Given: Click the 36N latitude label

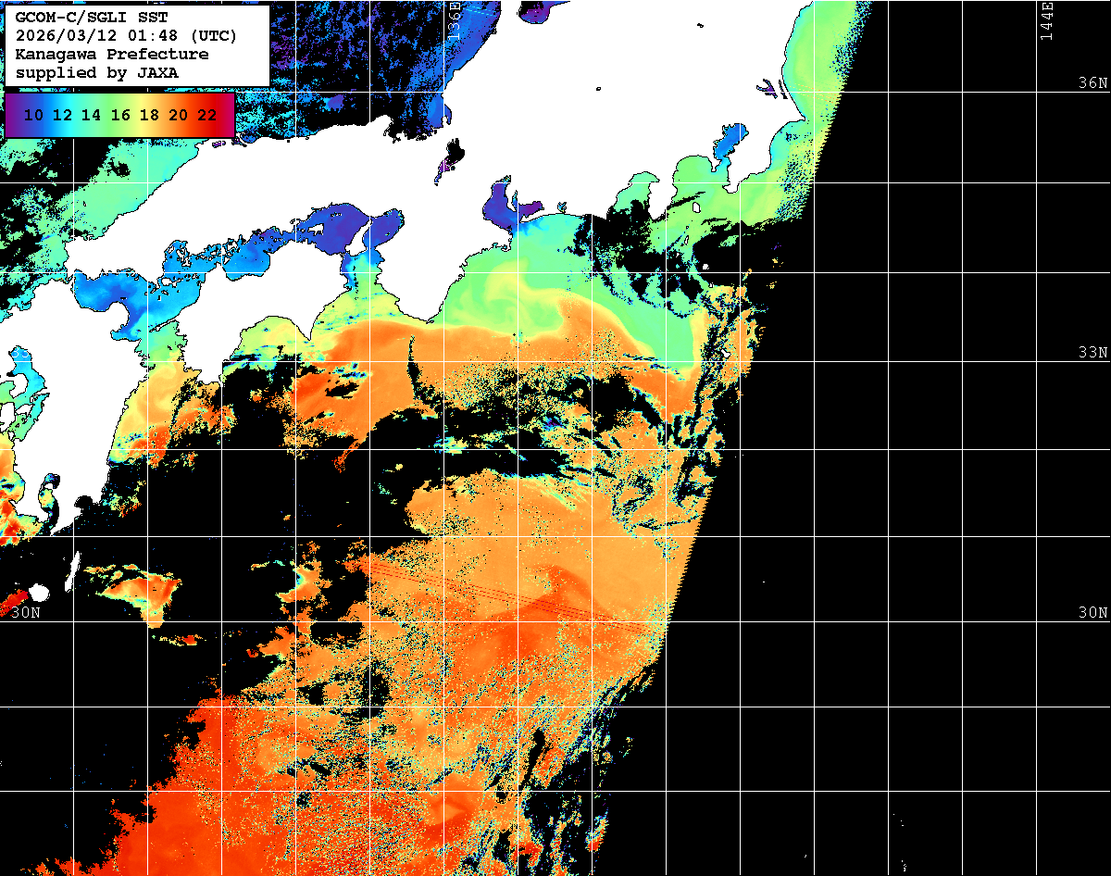Looking at the screenshot, I should click(x=1092, y=83).
